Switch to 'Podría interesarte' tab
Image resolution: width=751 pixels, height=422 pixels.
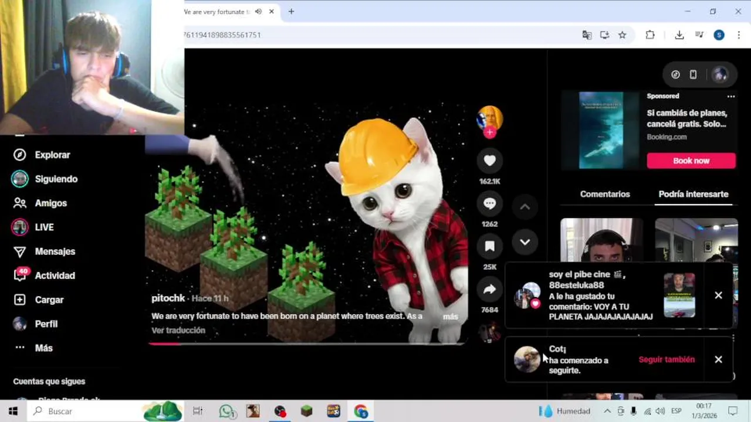point(694,194)
